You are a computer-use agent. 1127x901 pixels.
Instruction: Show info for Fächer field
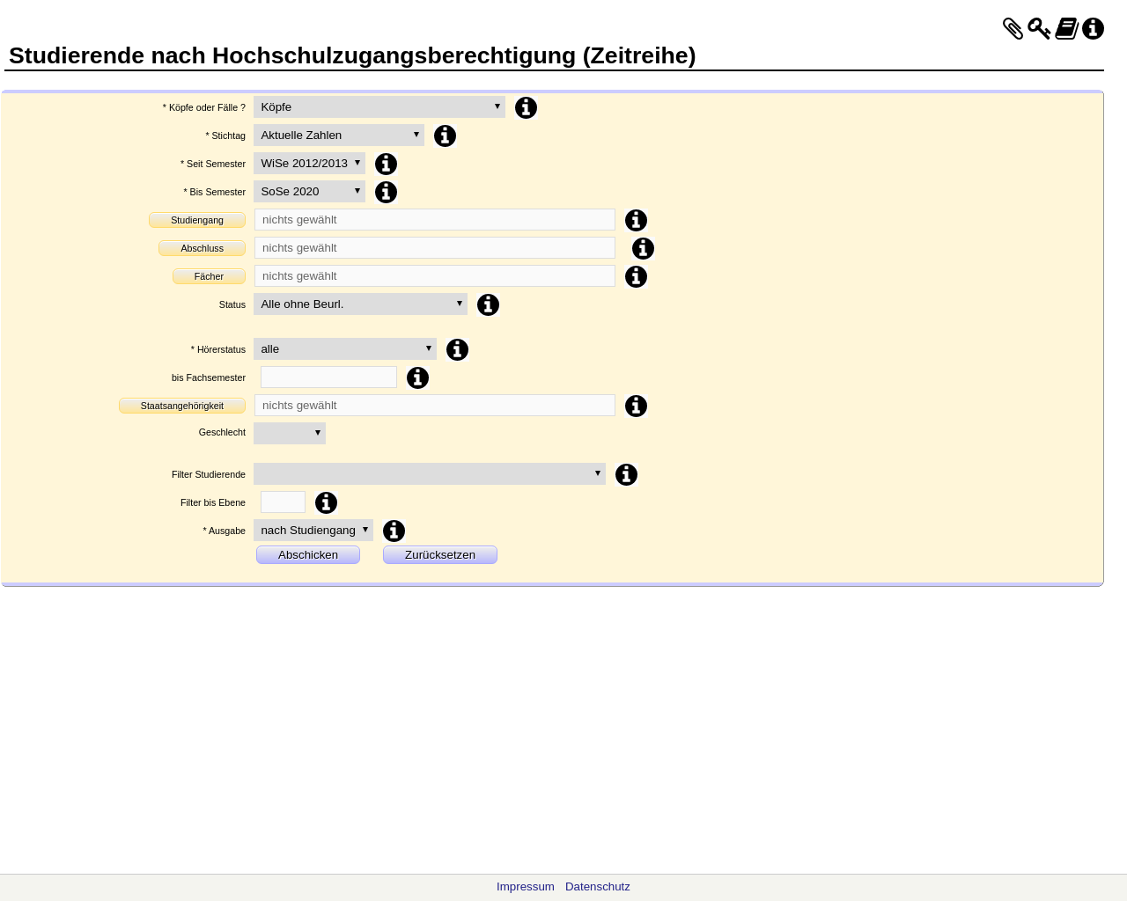[636, 276]
